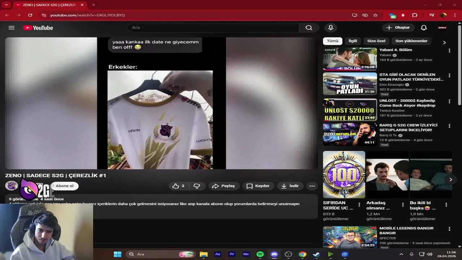Open the options menu for the Arkadaş olmanız short
Image resolution: width=462 pixels, height=260 pixels.
point(403,204)
